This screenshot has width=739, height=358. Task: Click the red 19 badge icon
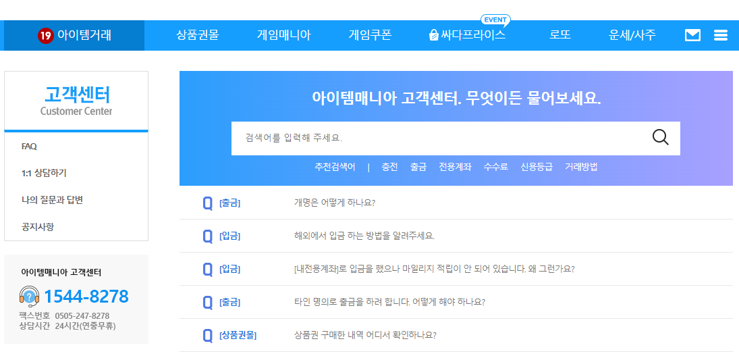(x=45, y=35)
